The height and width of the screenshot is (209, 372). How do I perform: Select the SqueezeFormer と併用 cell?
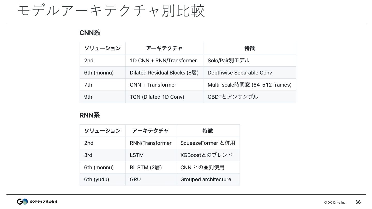click(208, 143)
